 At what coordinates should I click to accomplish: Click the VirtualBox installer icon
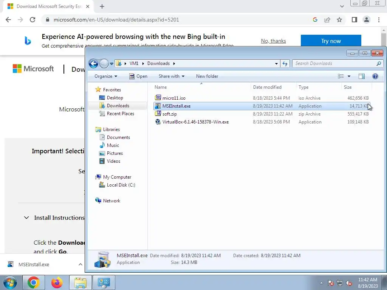click(x=158, y=122)
